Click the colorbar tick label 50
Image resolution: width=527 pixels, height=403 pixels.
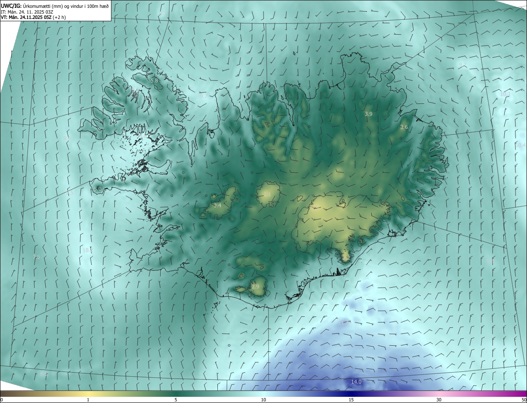(x=523, y=400)
